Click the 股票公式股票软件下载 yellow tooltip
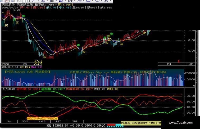Viewport: 200px width, 129px height. coord(141,123)
